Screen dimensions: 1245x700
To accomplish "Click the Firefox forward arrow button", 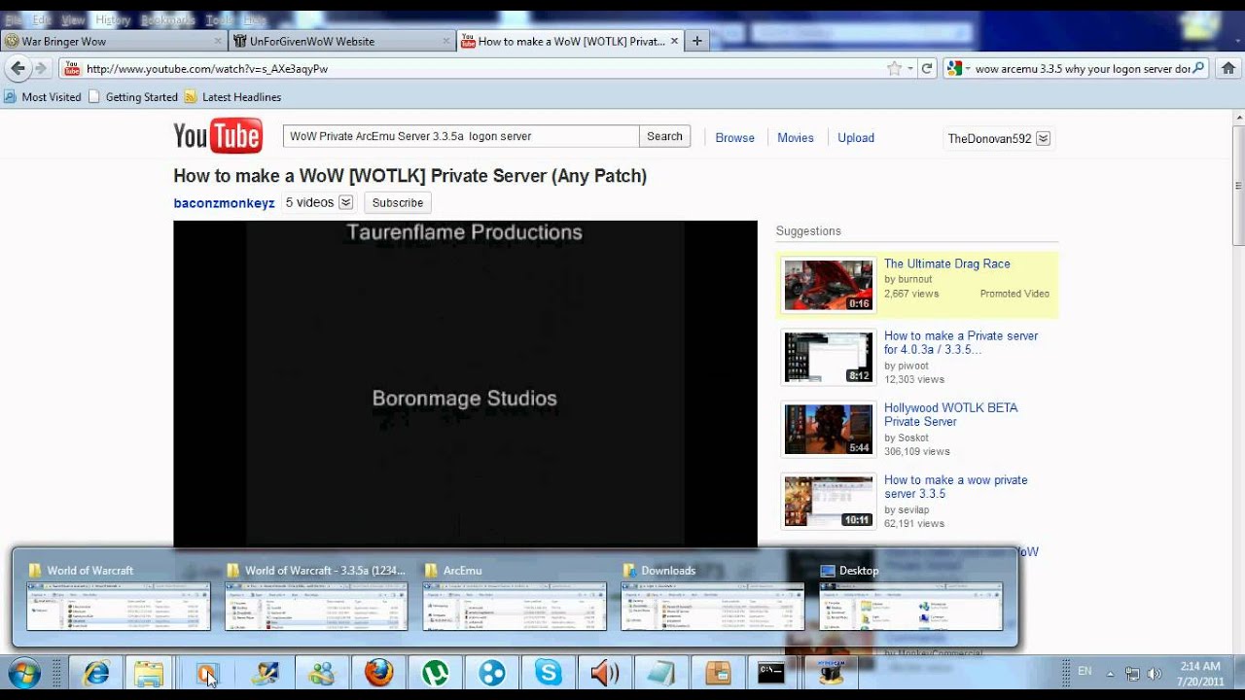I will click(41, 68).
